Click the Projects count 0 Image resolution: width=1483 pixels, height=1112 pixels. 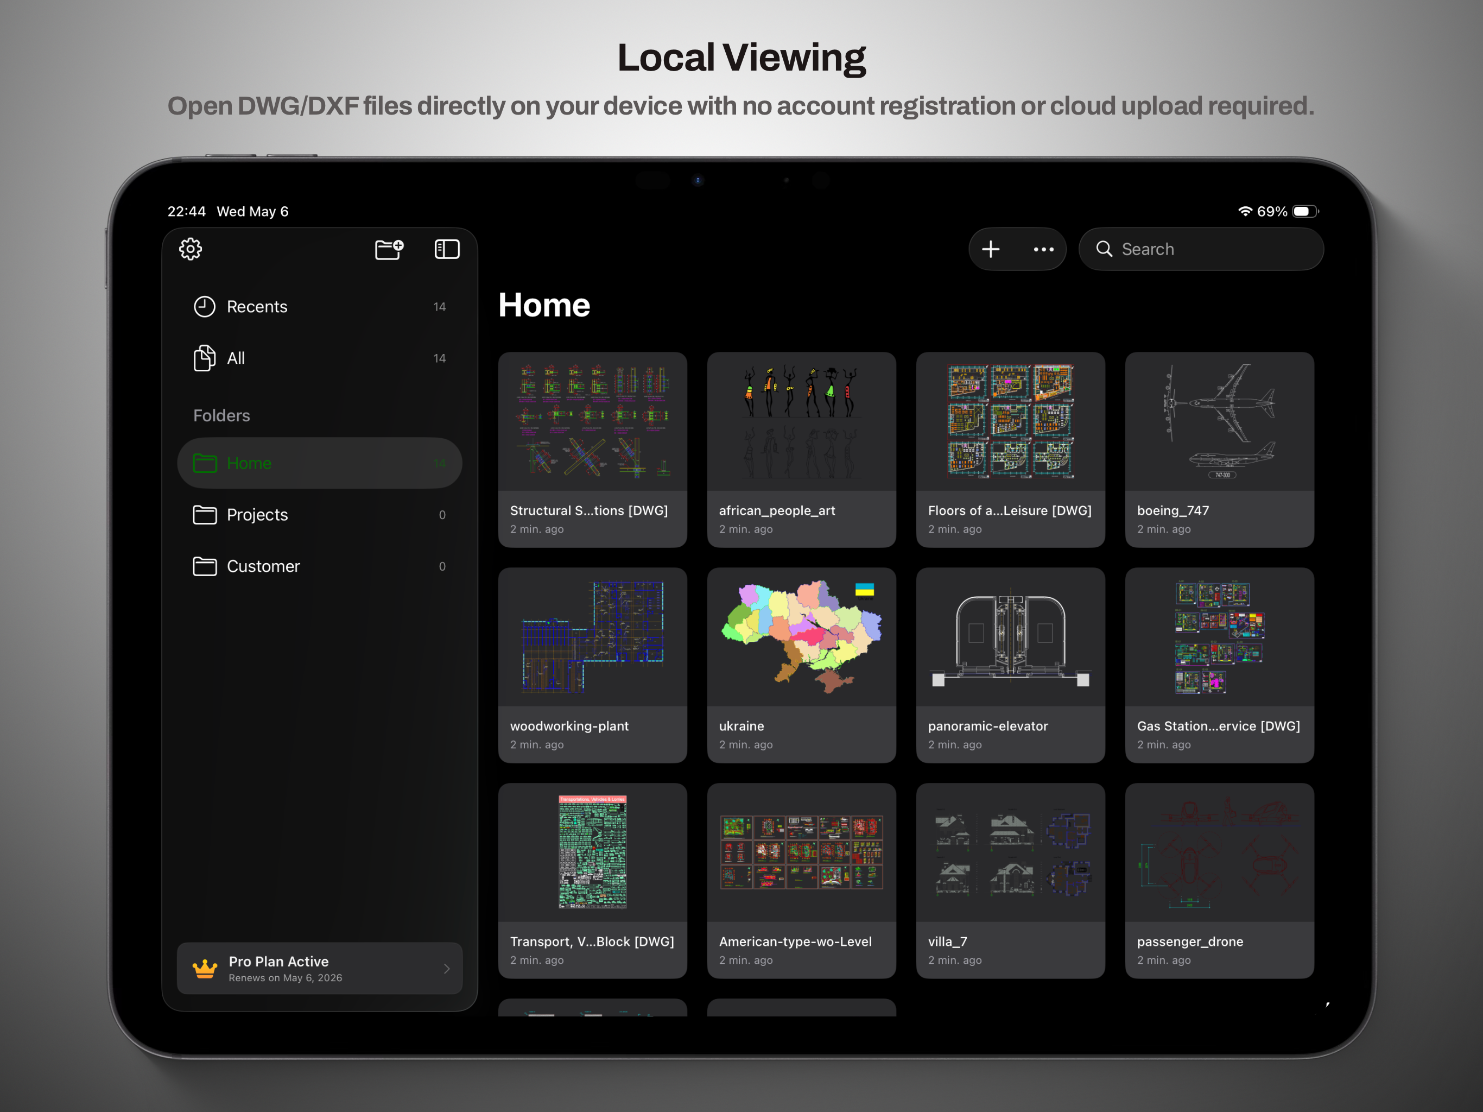tap(442, 514)
